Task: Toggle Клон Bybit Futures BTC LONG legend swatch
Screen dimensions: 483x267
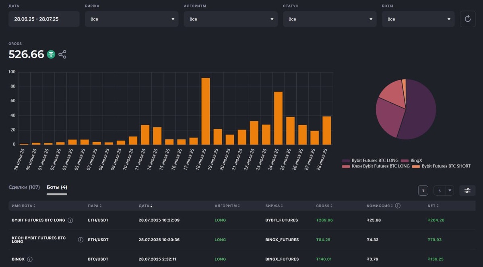Action: 346,166
